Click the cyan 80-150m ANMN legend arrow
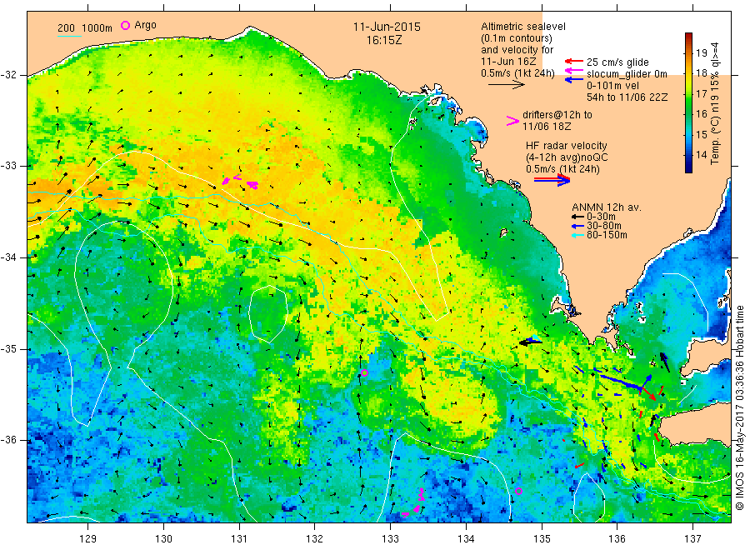The width and height of the screenshot is (750, 550). pos(577,235)
